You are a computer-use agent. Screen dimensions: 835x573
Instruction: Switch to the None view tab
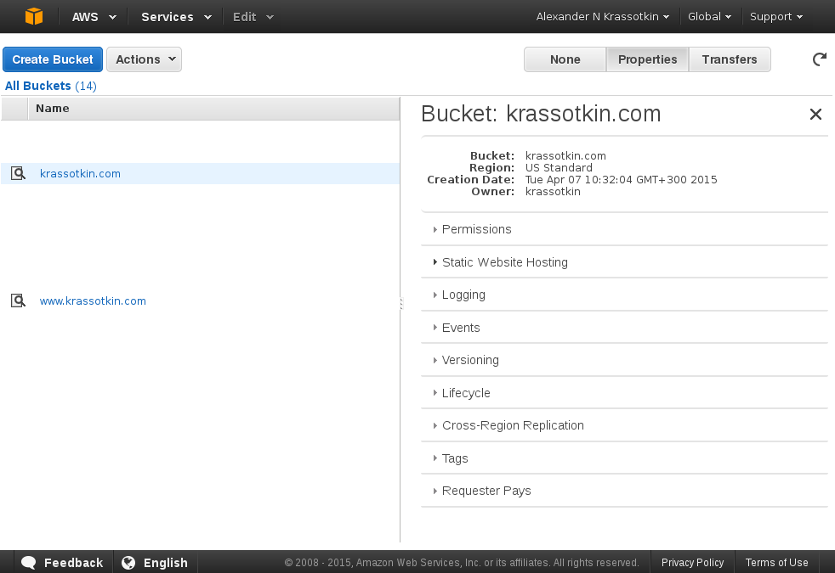(565, 59)
